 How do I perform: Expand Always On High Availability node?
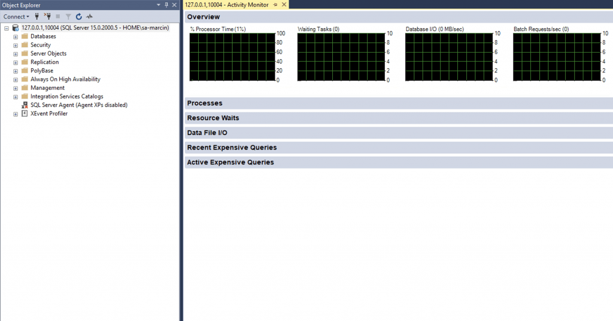(x=16, y=80)
